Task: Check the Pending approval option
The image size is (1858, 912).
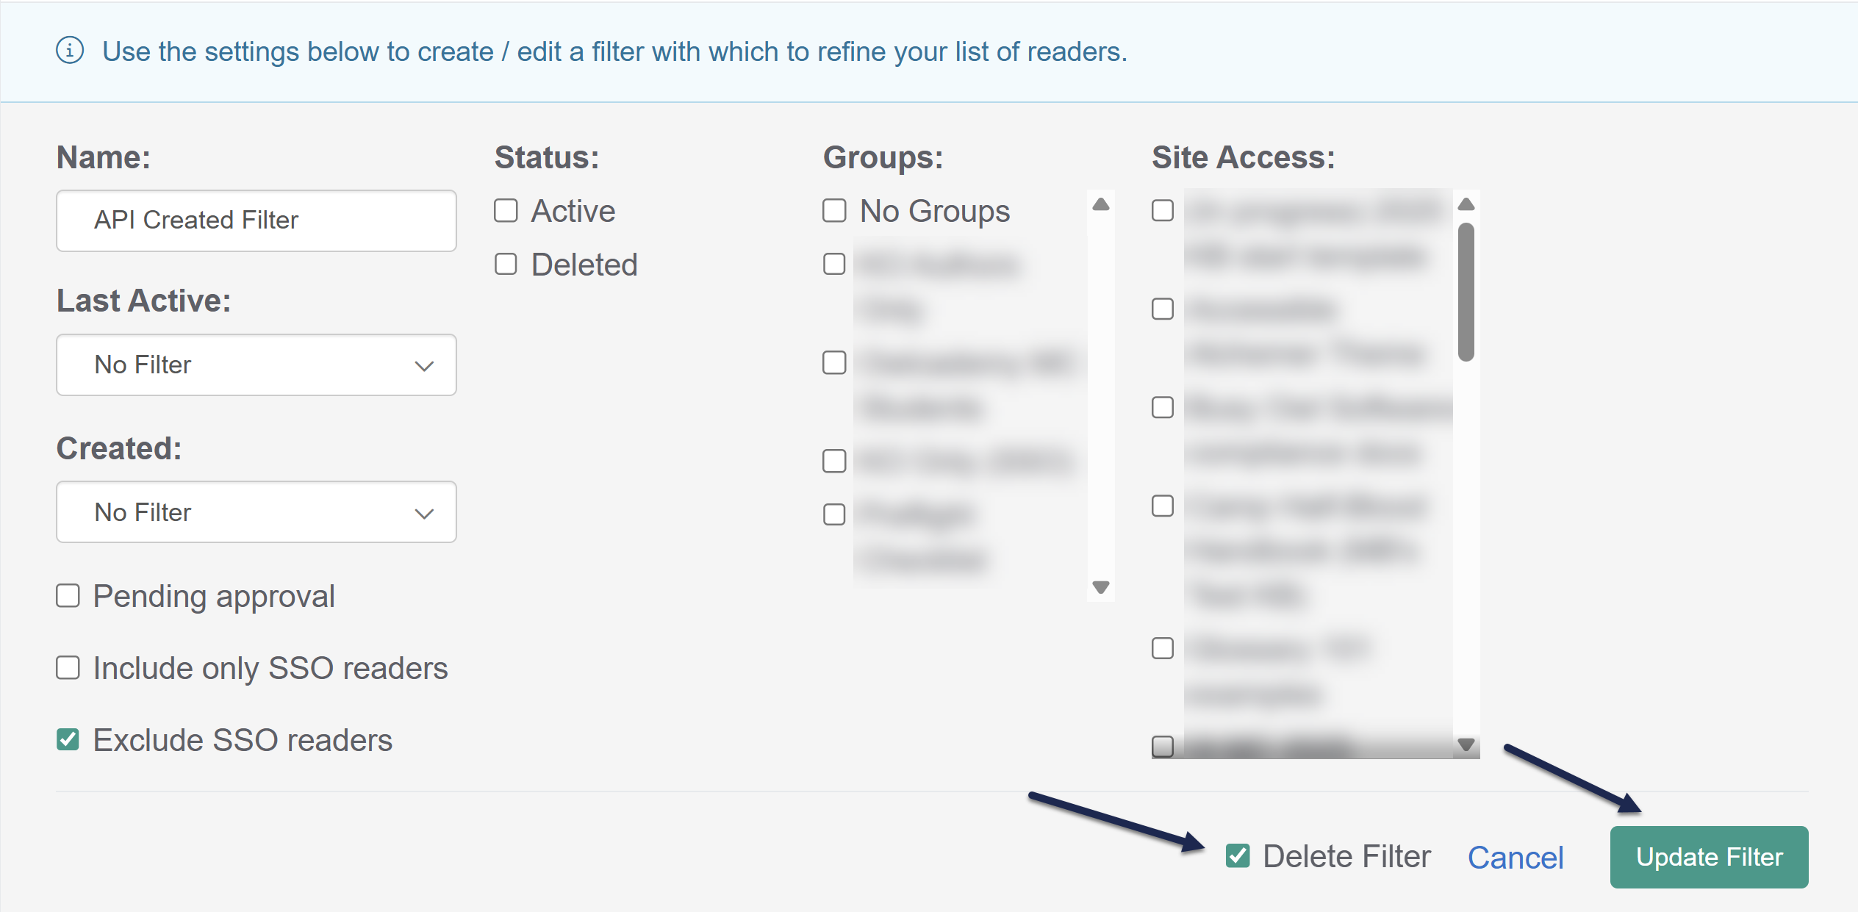Action: [68, 596]
